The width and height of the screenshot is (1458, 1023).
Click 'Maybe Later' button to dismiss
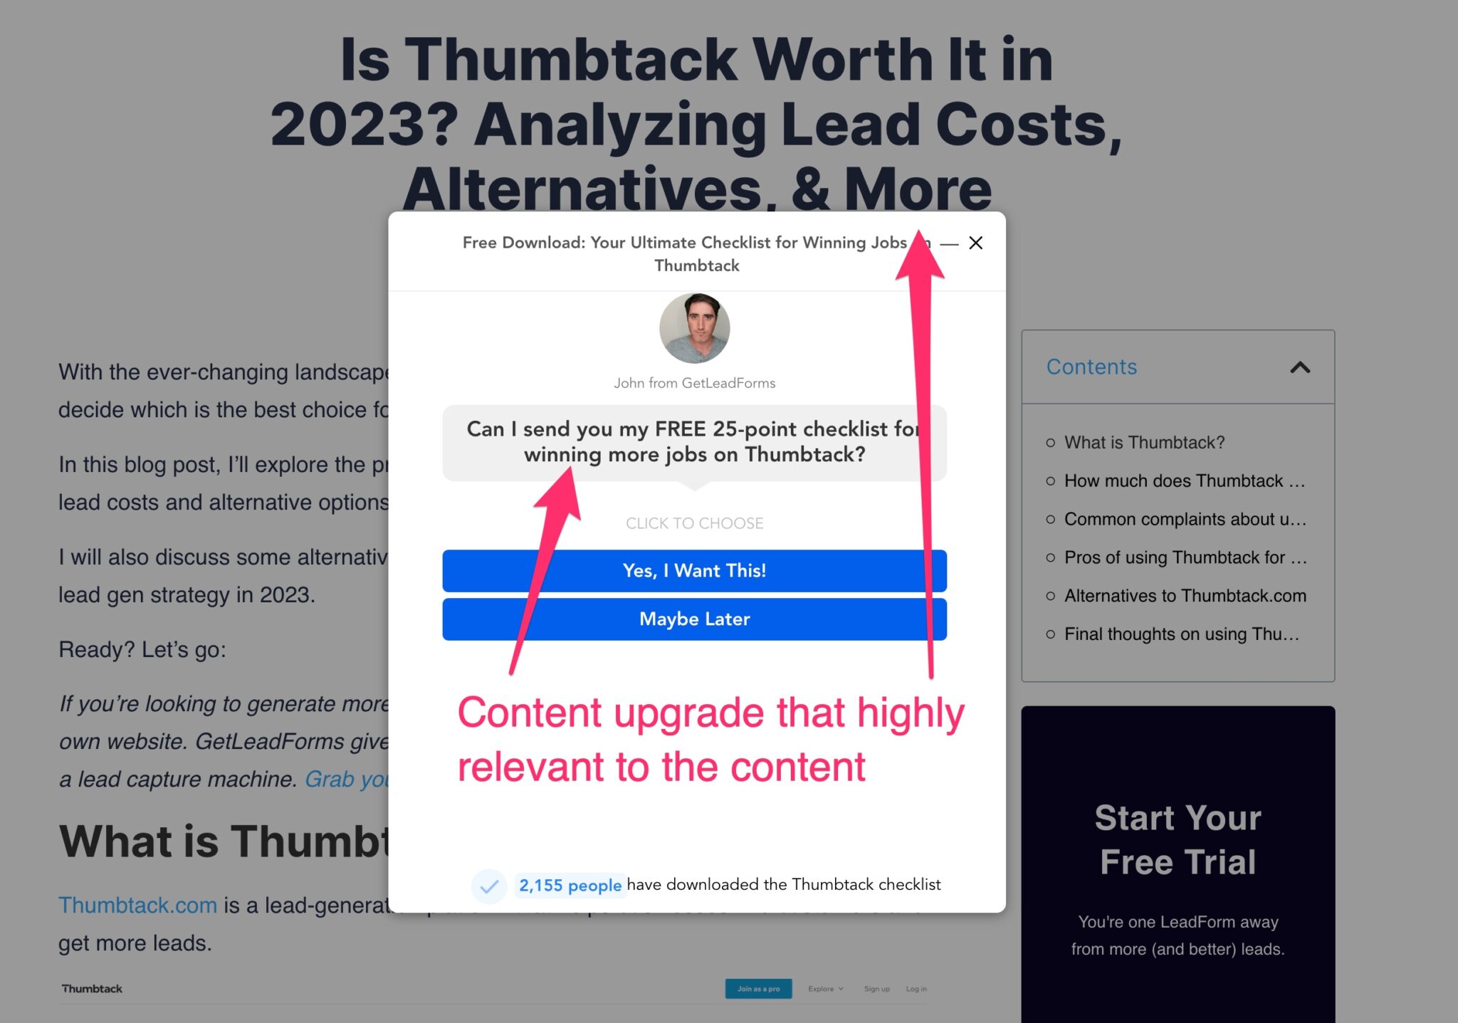(695, 617)
